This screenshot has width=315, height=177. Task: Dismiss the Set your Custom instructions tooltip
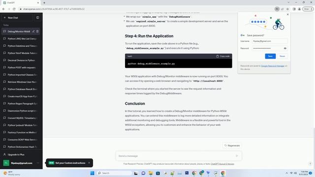point(89,163)
